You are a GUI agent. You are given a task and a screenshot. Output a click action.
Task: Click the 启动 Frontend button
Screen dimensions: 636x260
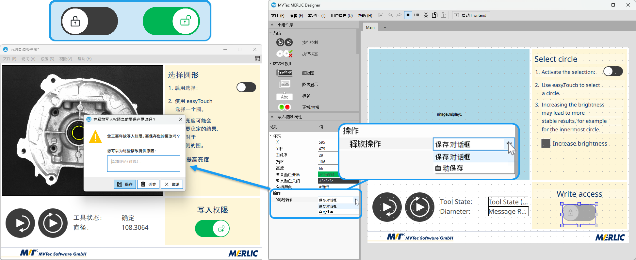click(x=471, y=15)
